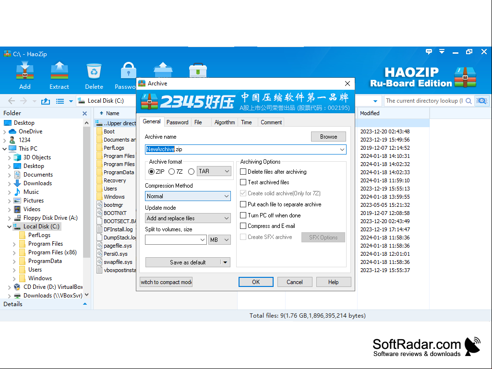
Task: Click Switch to compact mode button
Action: (x=166, y=282)
